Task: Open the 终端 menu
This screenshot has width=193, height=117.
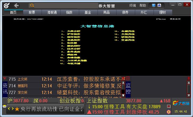Action: pos(132,5)
